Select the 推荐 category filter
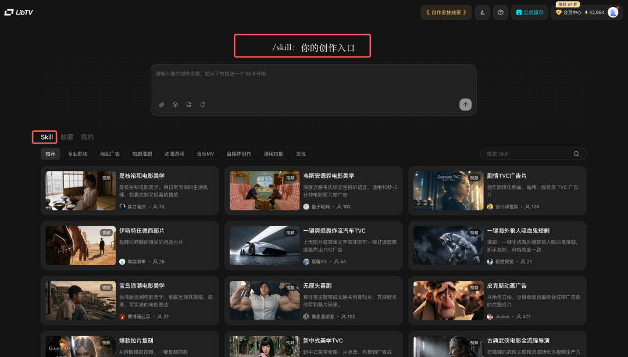The image size is (628, 357). coord(50,154)
